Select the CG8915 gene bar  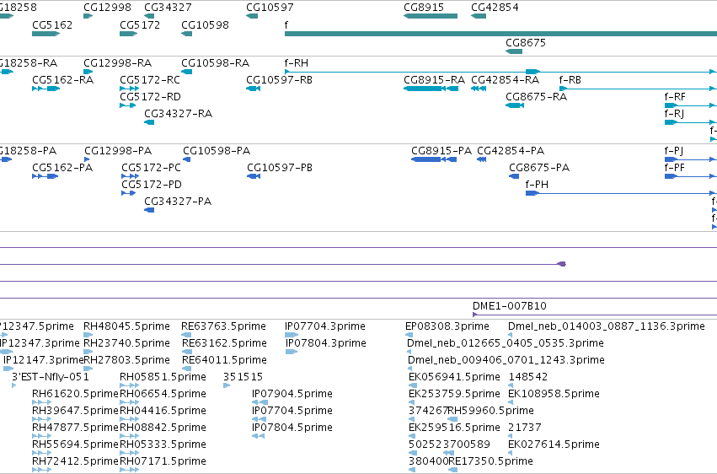click(x=431, y=16)
